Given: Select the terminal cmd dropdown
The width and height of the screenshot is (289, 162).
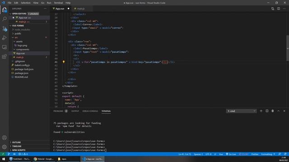Looking at the screenshot, I should [241, 111].
